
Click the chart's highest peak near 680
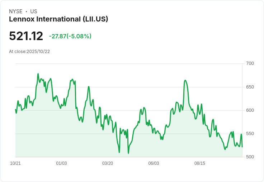(38, 74)
